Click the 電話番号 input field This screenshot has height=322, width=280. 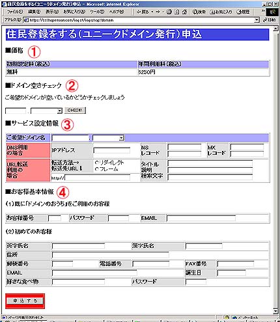point(151,264)
